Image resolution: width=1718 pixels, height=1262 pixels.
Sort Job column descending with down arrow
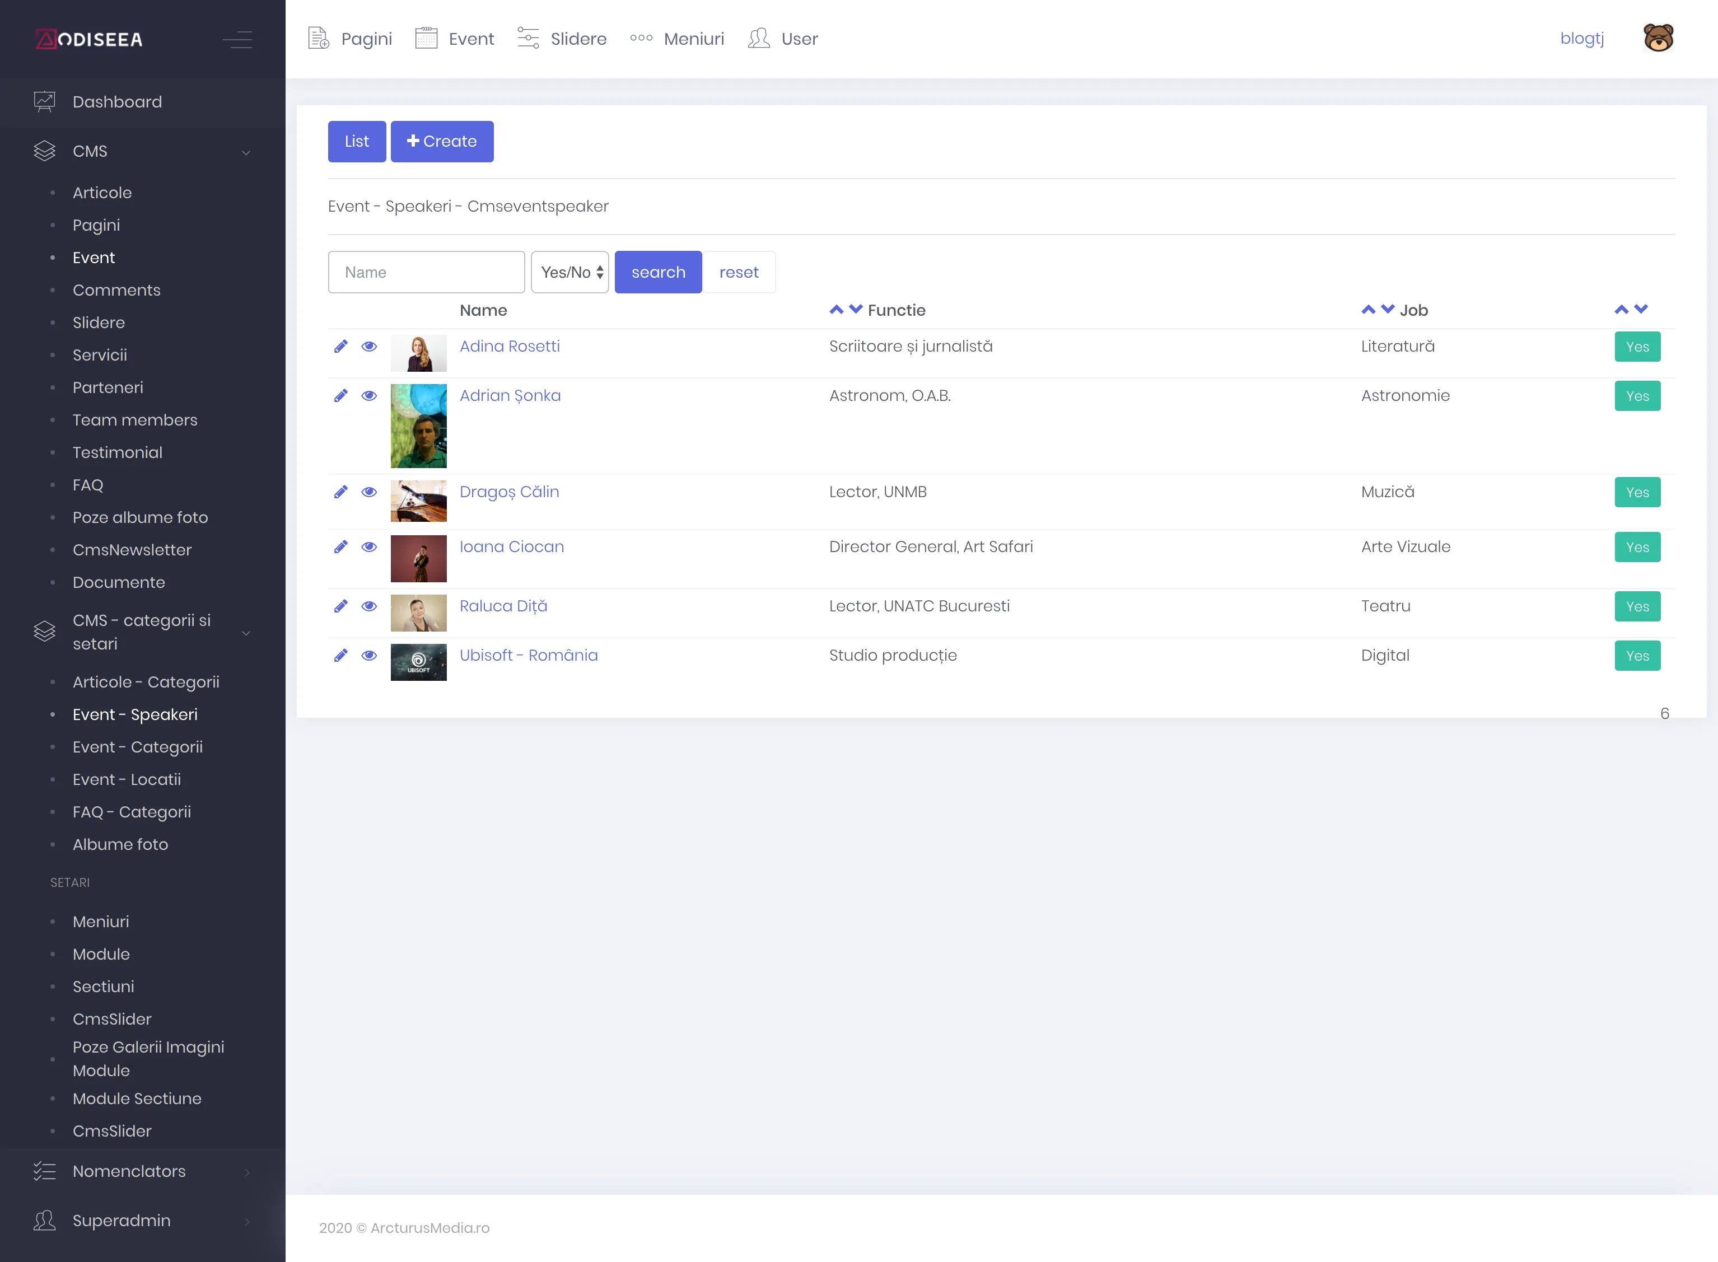coord(1388,310)
